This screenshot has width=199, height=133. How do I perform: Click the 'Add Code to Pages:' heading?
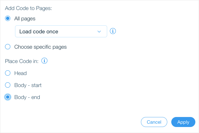tap(28, 8)
